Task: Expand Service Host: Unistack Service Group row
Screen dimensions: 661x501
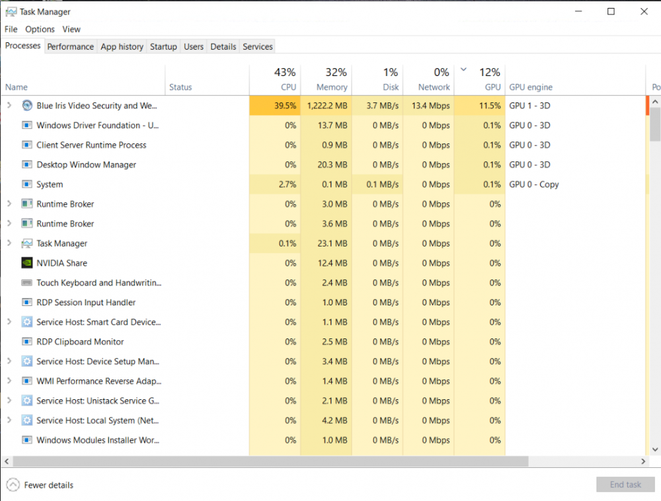Action: [9, 401]
